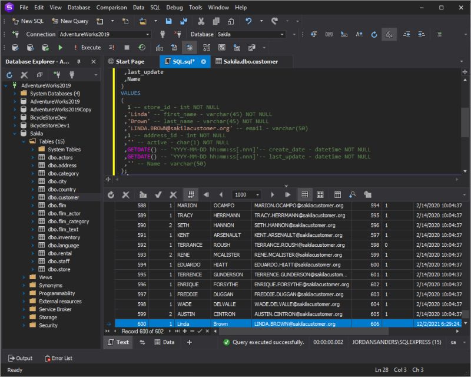Open the Error List panel
471x377 pixels.
point(58,358)
